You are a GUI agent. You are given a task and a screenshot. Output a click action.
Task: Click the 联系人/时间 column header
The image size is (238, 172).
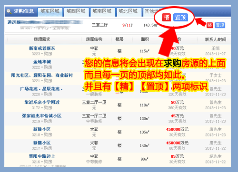point(216,39)
